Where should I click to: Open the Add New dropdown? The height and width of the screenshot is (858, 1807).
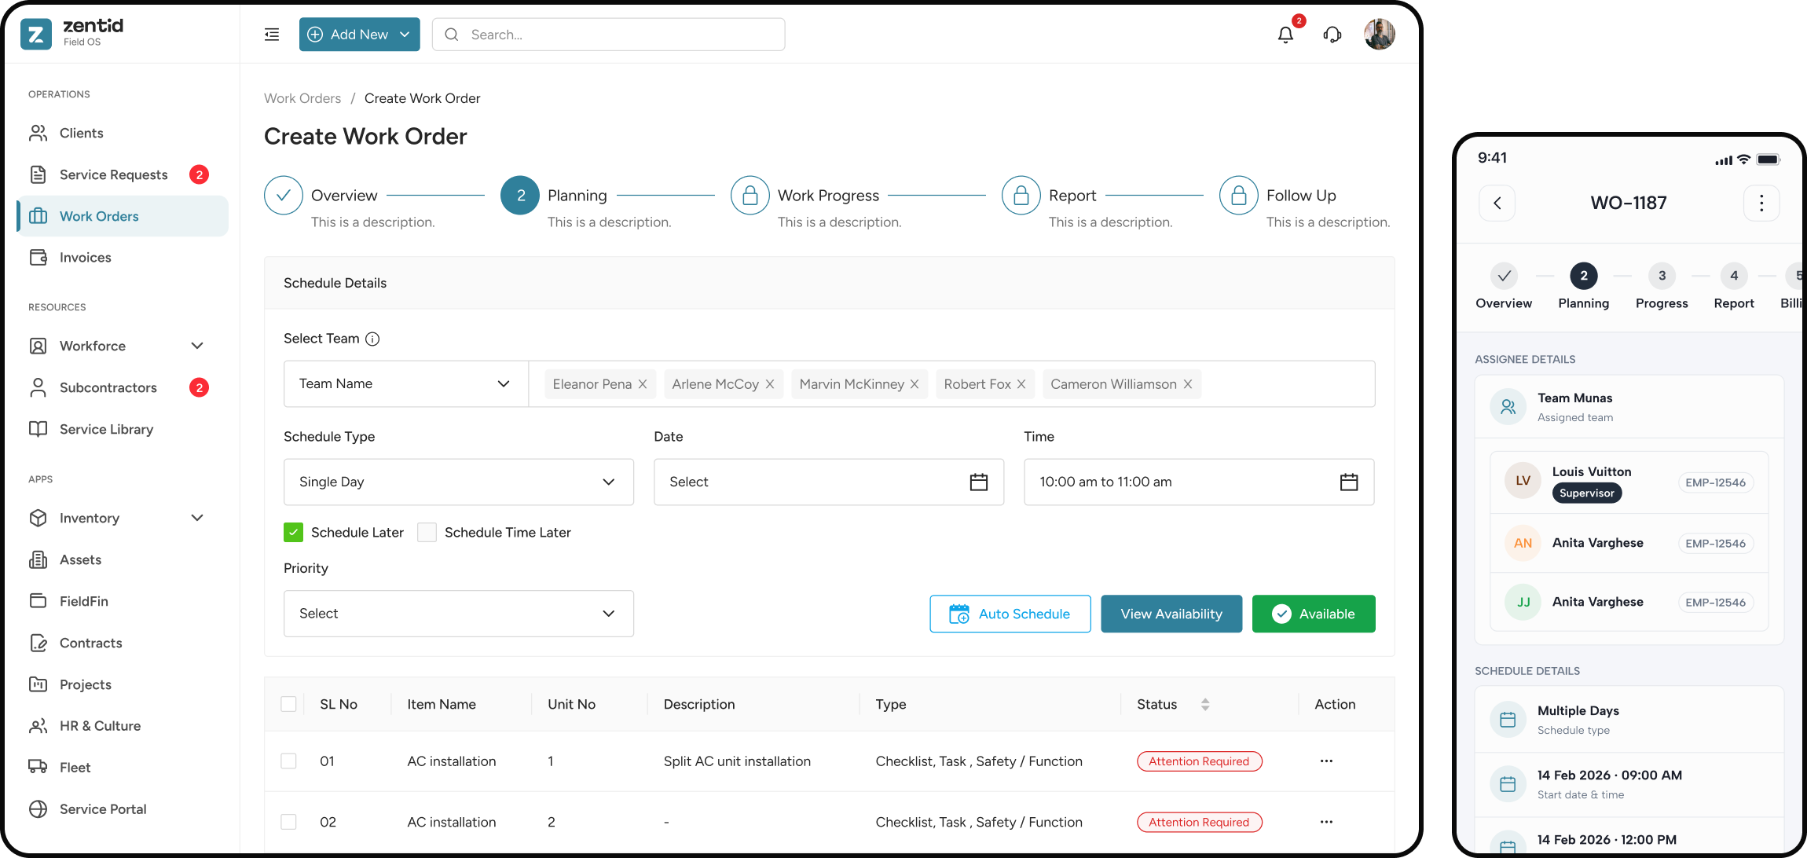click(x=359, y=35)
